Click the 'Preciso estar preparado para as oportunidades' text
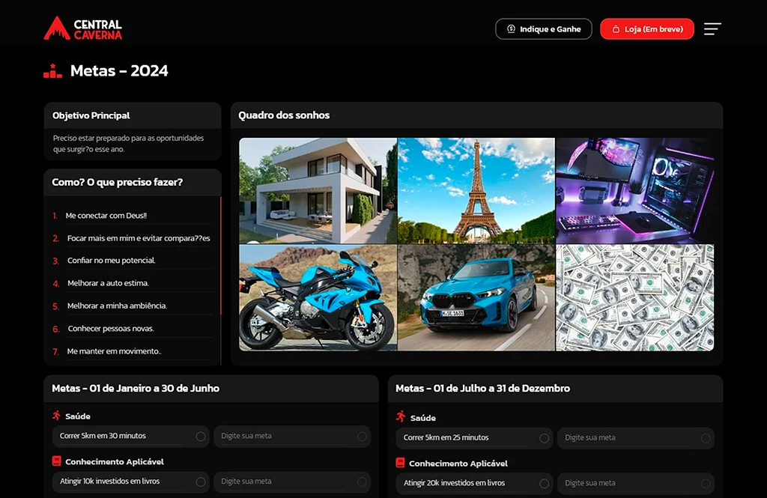 click(x=128, y=139)
